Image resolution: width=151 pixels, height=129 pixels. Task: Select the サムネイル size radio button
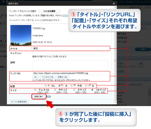tap(35, 90)
